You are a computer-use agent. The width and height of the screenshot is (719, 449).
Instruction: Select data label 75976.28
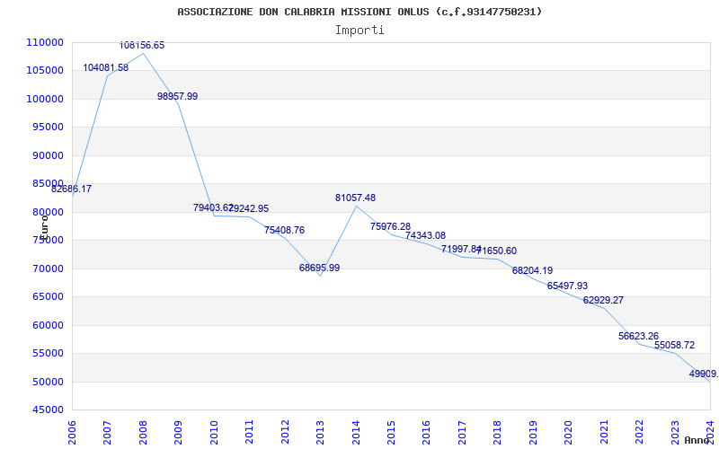391,227
